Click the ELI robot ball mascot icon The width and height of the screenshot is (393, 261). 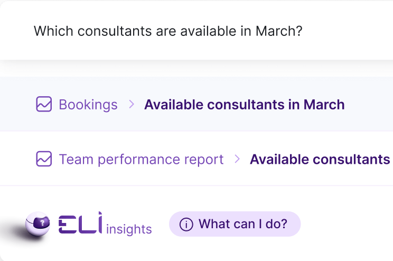[x=38, y=224]
